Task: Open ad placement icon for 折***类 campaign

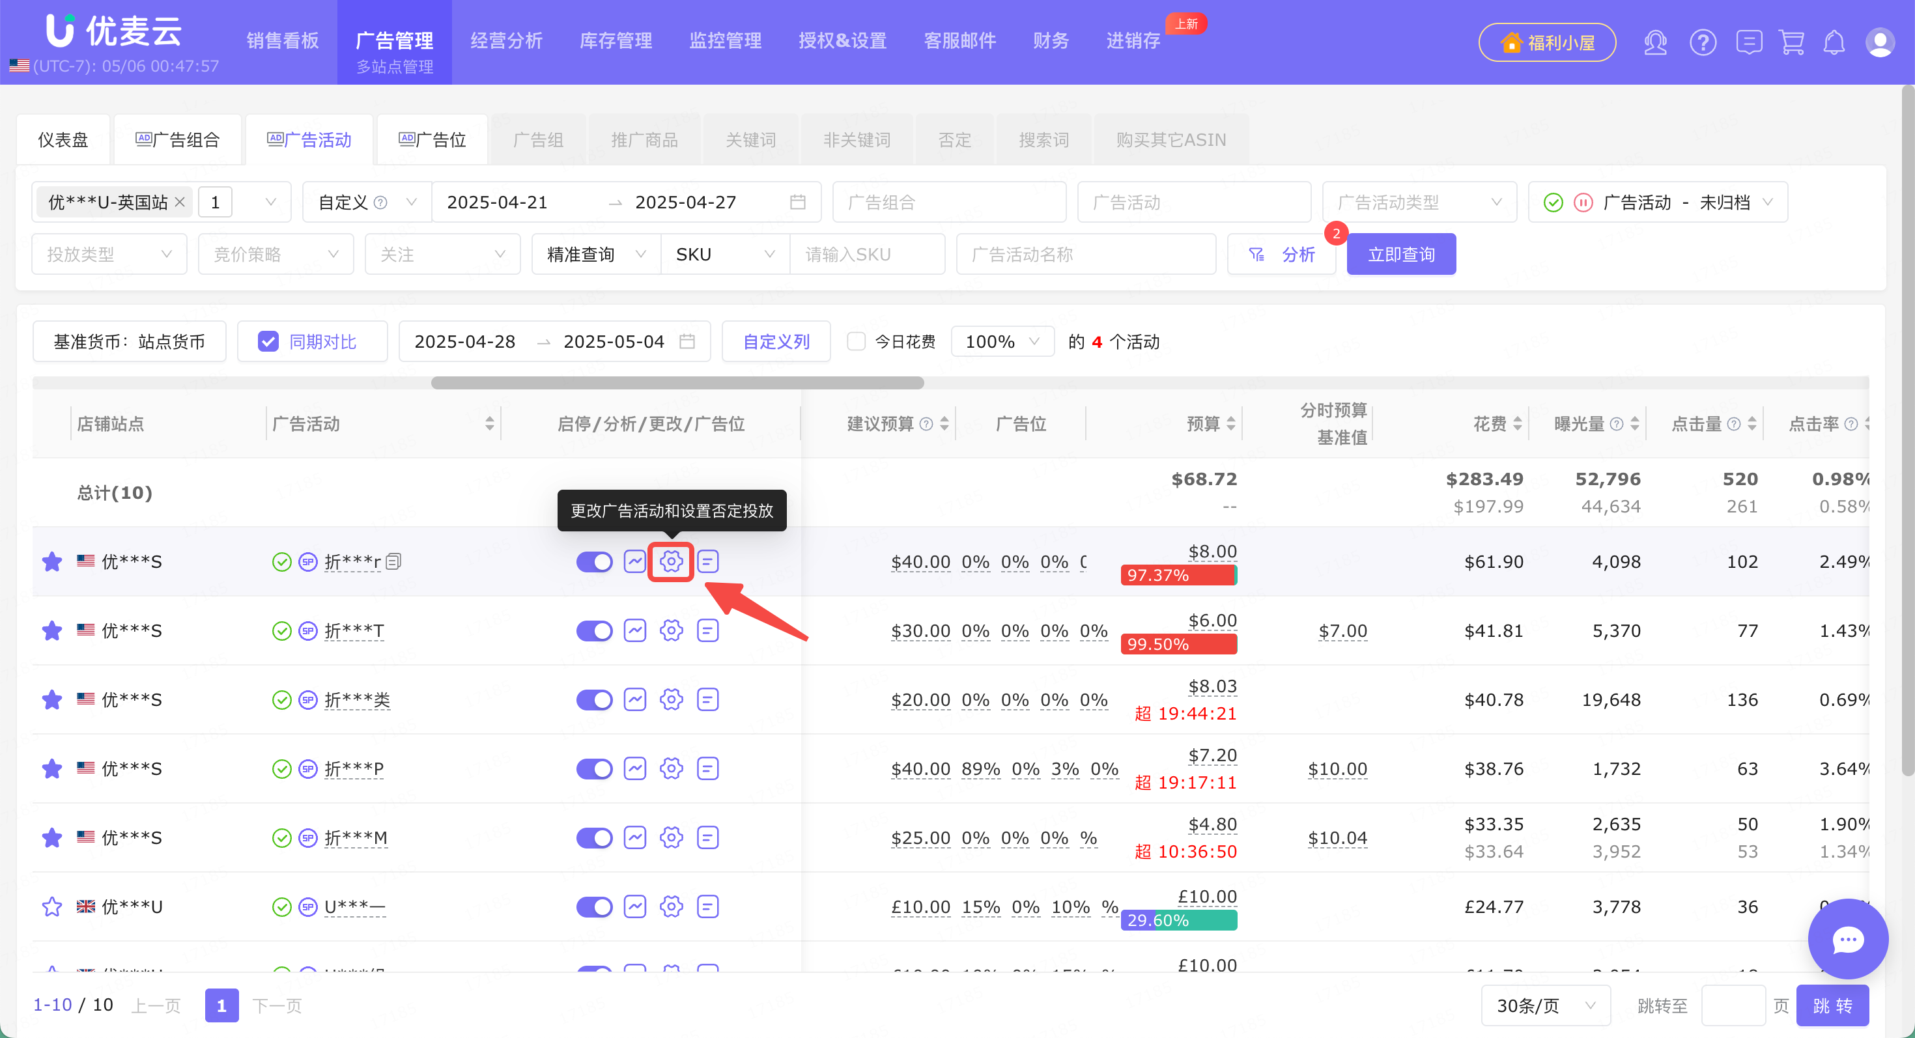Action: pos(707,700)
